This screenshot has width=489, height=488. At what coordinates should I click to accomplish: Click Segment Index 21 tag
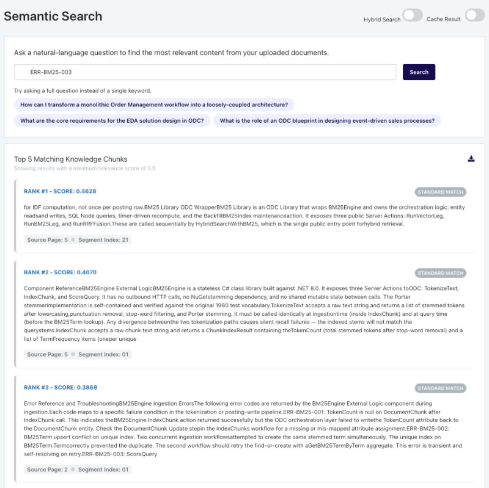[x=103, y=239]
